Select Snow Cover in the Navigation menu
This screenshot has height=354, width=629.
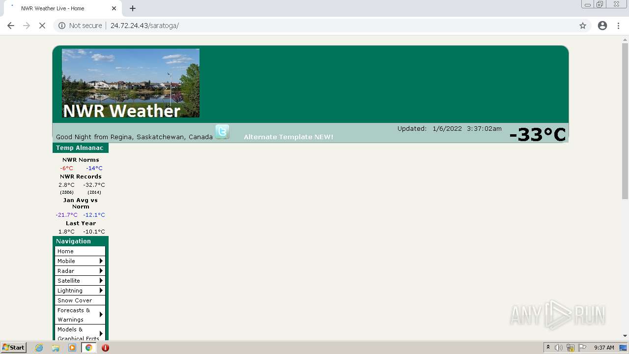[80, 300]
